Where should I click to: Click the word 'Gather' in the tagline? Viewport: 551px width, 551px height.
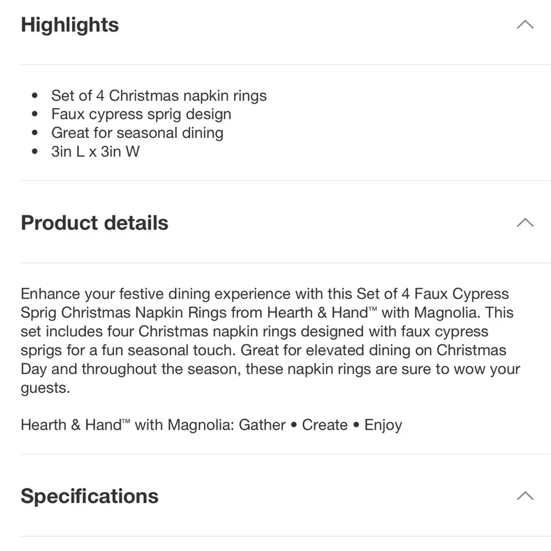[262, 425]
